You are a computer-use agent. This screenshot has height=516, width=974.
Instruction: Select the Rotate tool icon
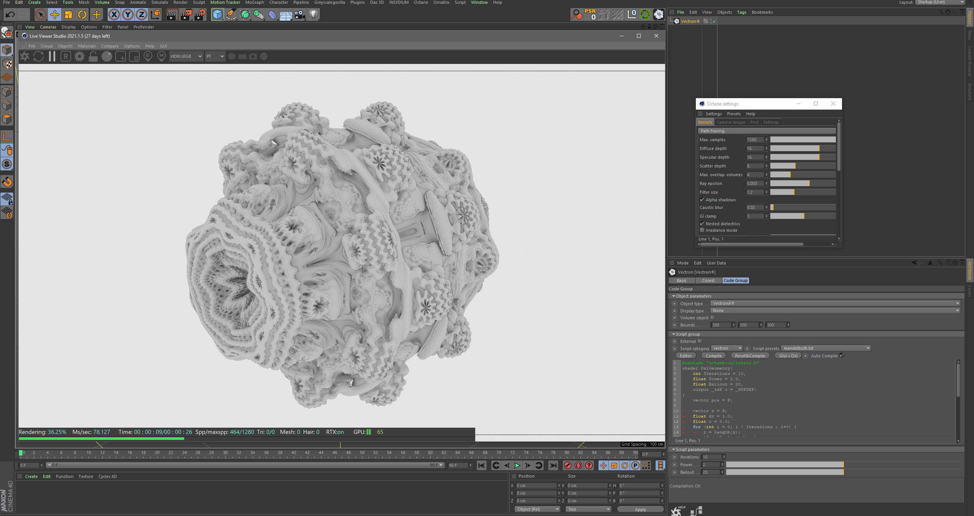[x=82, y=15]
